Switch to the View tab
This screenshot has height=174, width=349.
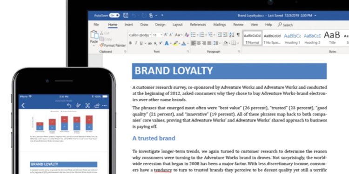click(x=254, y=25)
